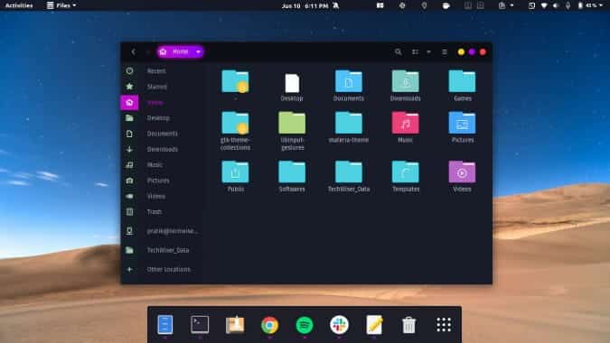Expand the Home path bar dropdown
Screen dimensions: 610x343
[x=198, y=51]
